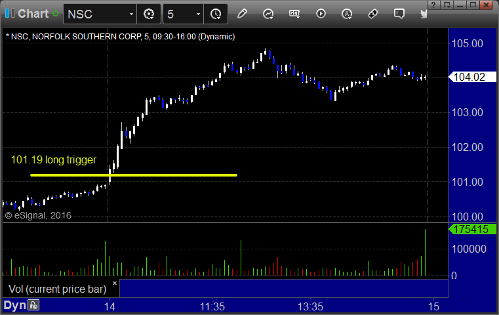Click the 101.00 price axis label
The height and width of the screenshot is (315, 499).
coord(468,182)
